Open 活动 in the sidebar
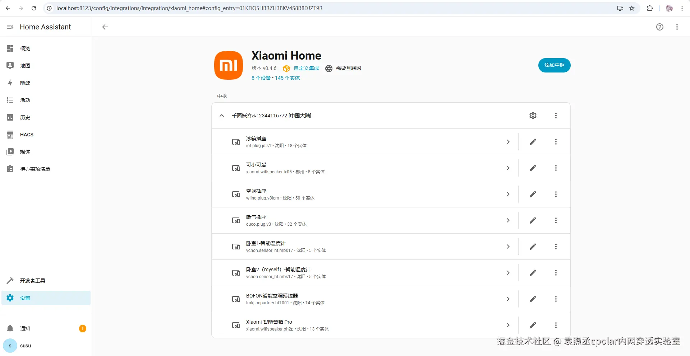690x356 pixels. [46, 100]
